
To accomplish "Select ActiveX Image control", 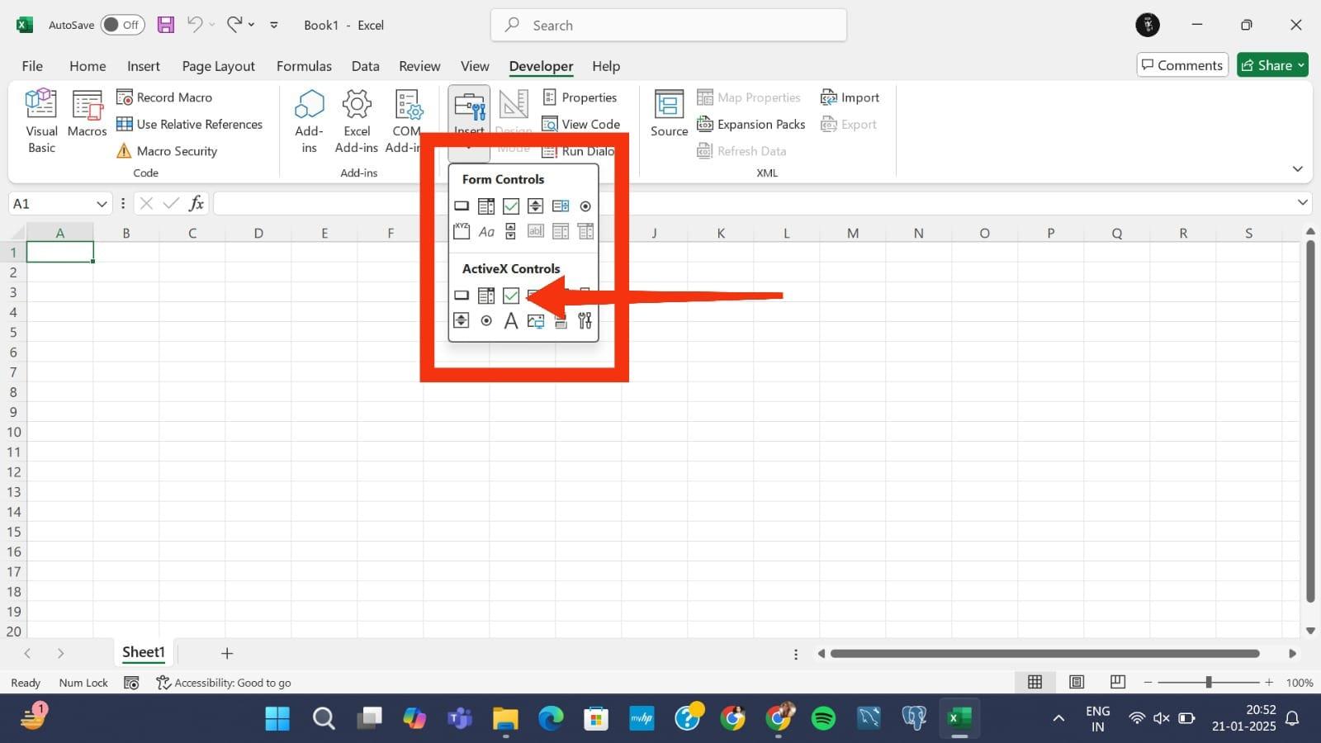I will [536, 320].
